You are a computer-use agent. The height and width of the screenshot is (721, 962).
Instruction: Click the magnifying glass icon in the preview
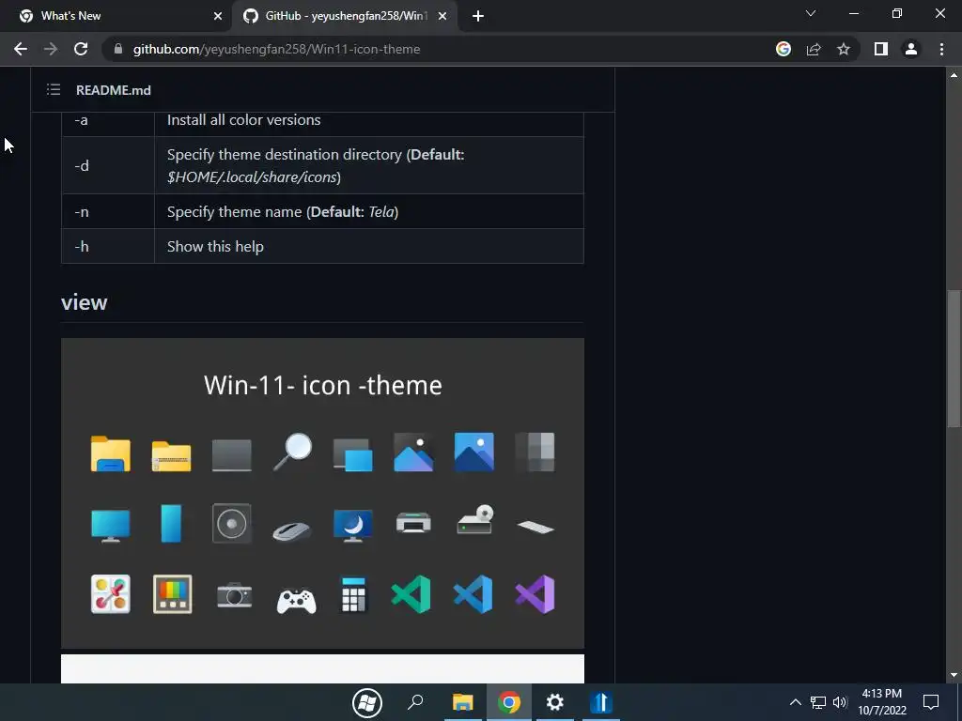click(x=292, y=452)
